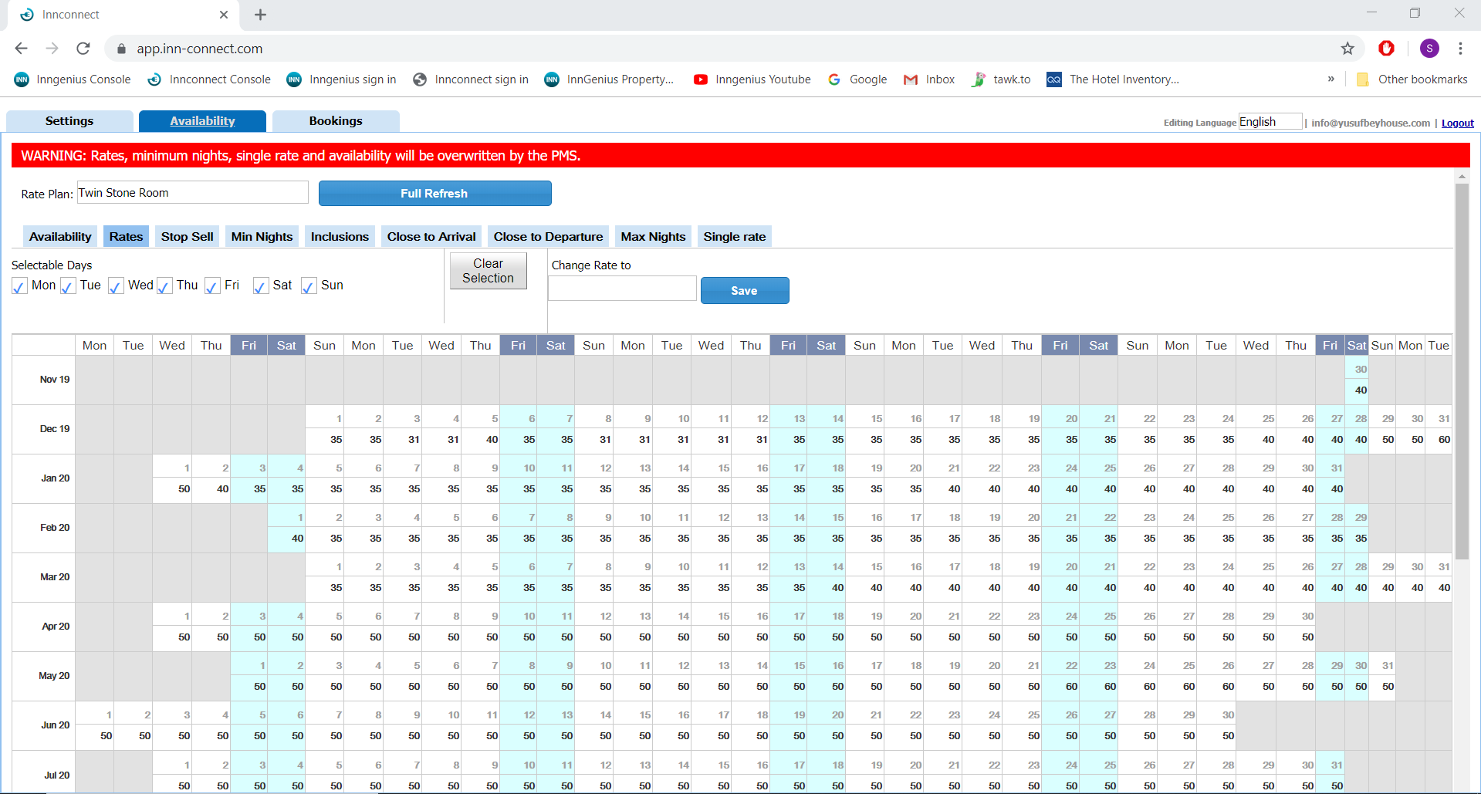Open the Chrome profile avatar
Screen dimensions: 1481x794
[x=1429, y=49]
